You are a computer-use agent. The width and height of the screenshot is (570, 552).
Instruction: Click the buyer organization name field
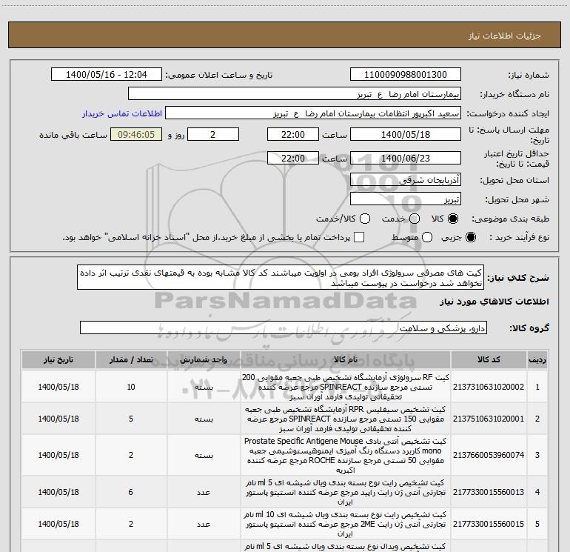(295, 94)
